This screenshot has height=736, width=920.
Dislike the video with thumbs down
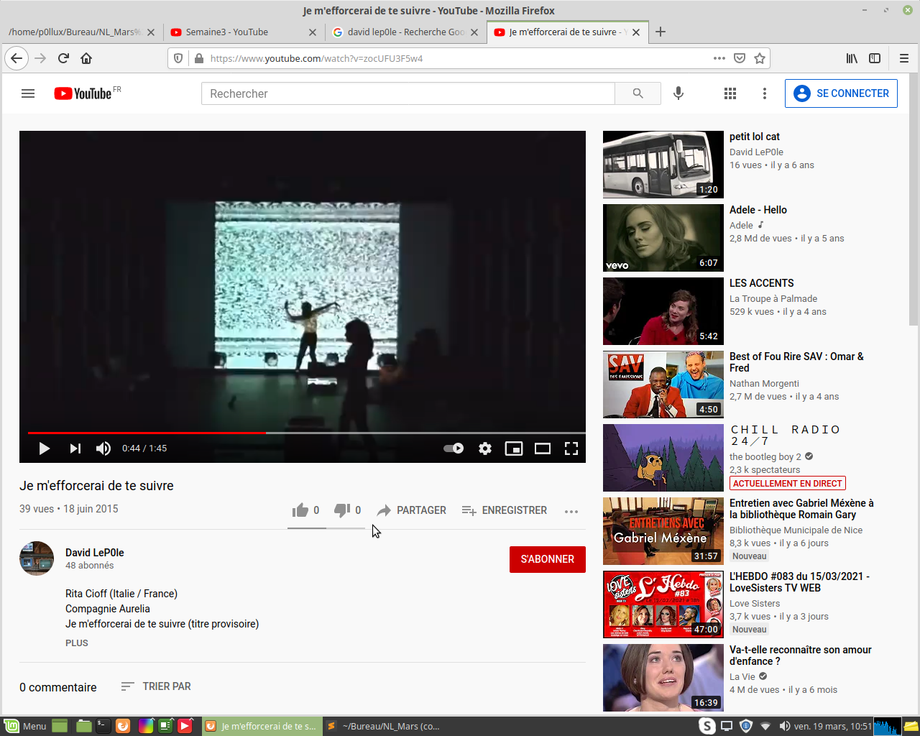pos(342,510)
